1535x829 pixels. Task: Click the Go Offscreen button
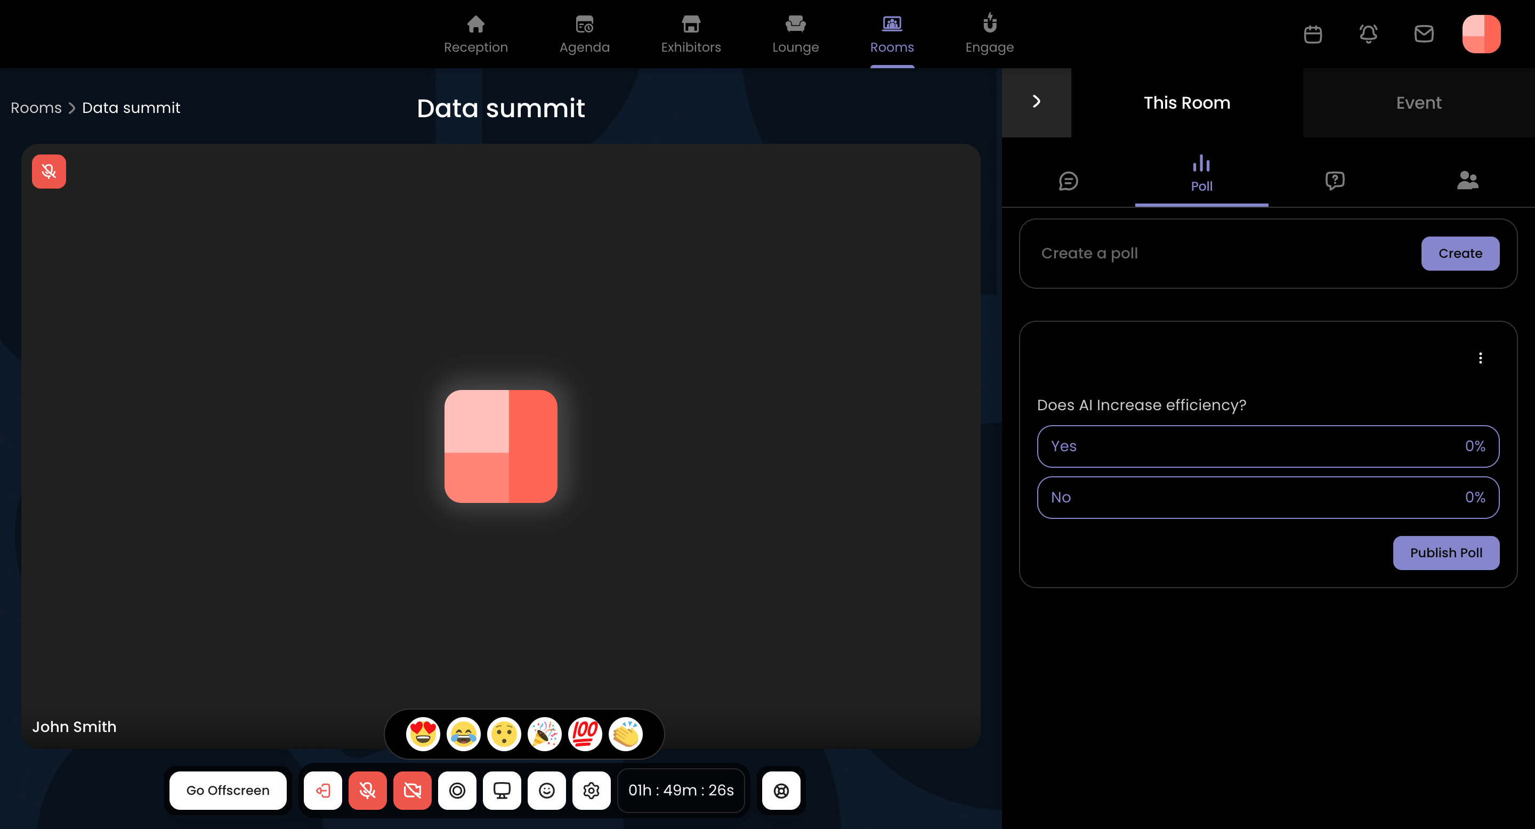pyautogui.click(x=228, y=790)
